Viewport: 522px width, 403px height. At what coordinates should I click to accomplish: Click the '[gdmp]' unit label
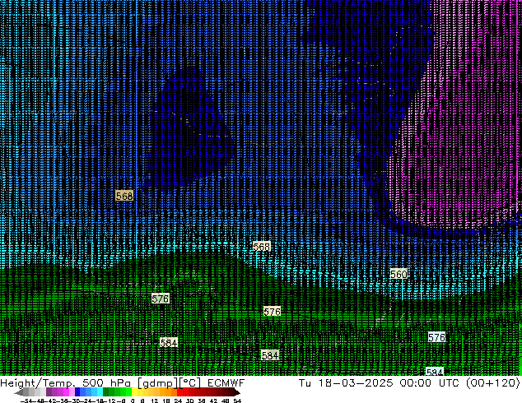157,383
